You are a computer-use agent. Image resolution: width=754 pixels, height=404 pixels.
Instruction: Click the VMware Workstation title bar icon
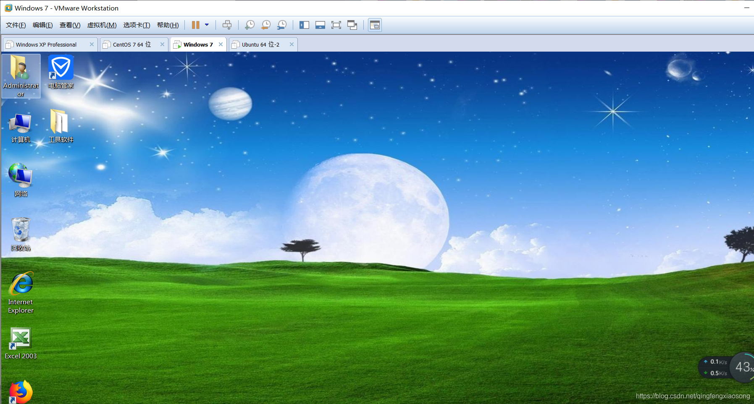[x=8, y=8]
